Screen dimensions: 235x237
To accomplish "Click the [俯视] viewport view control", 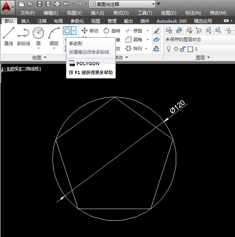I will (x=15, y=69).
